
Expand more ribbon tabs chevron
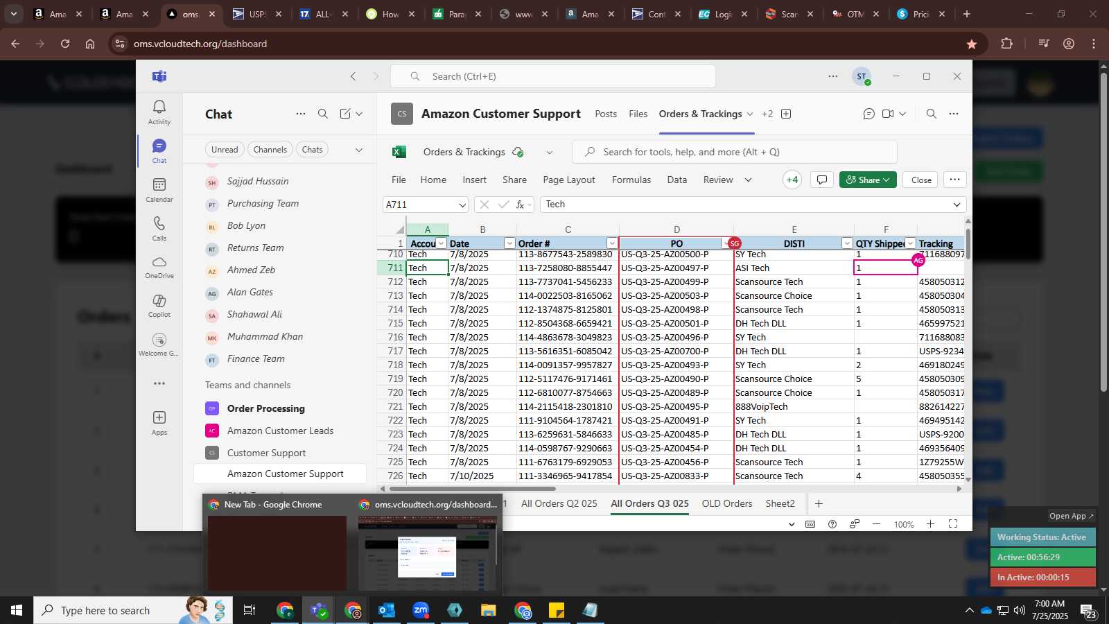748,180
